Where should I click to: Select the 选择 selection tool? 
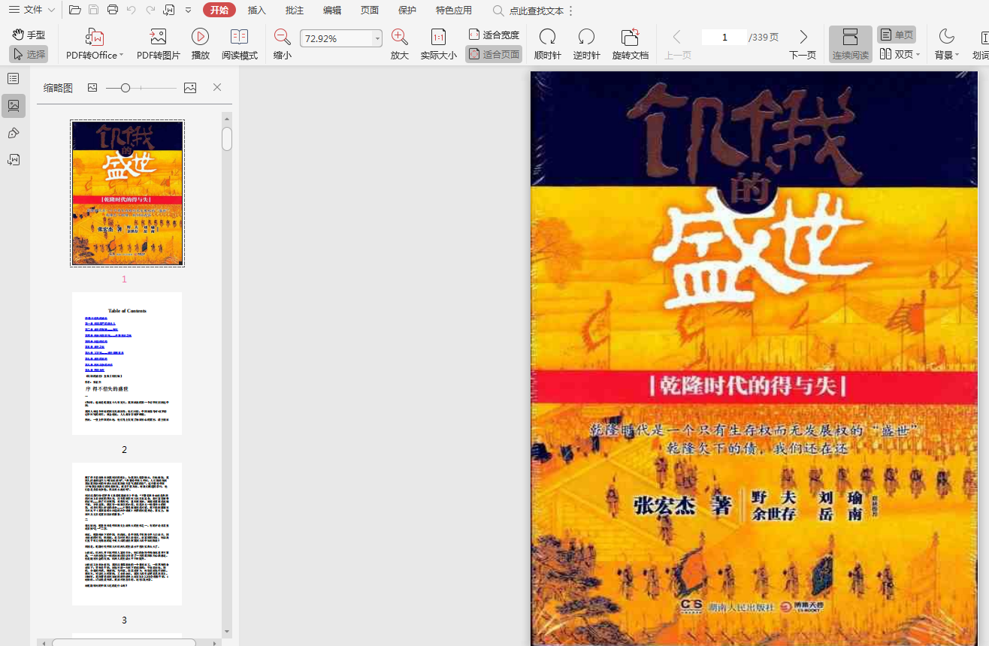[29, 54]
